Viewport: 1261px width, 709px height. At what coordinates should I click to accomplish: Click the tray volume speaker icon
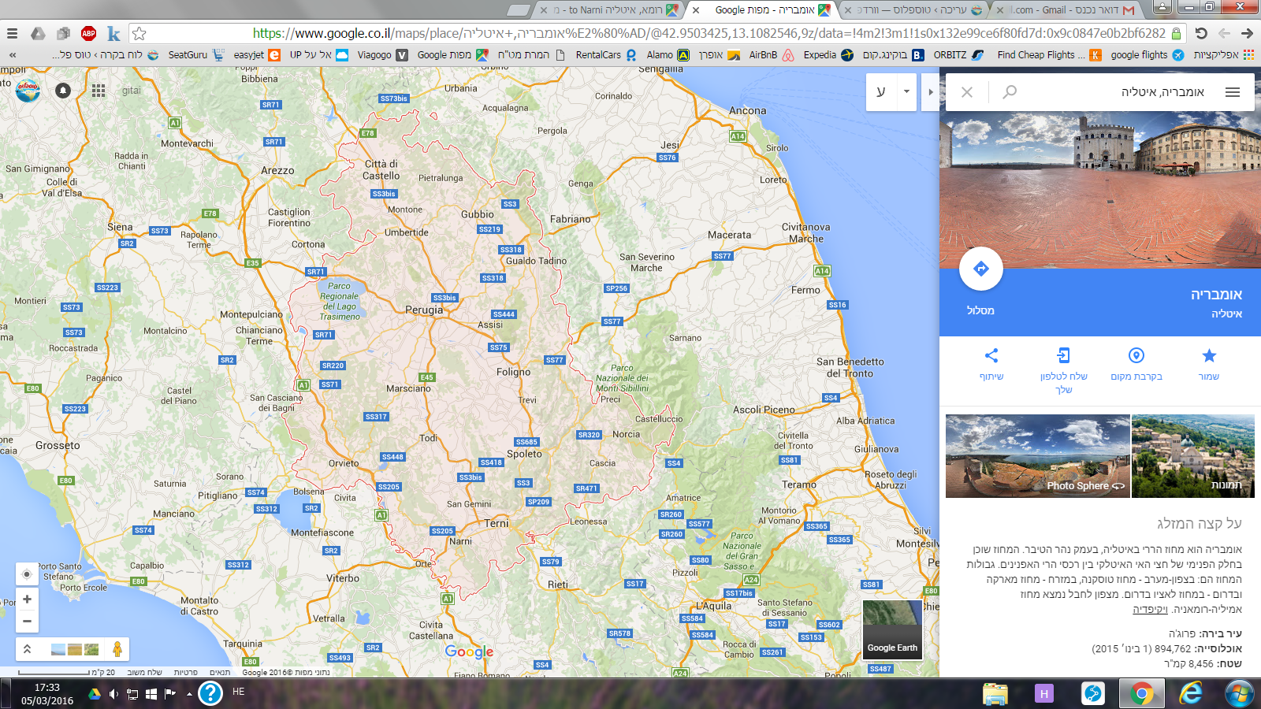[x=113, y=694]
